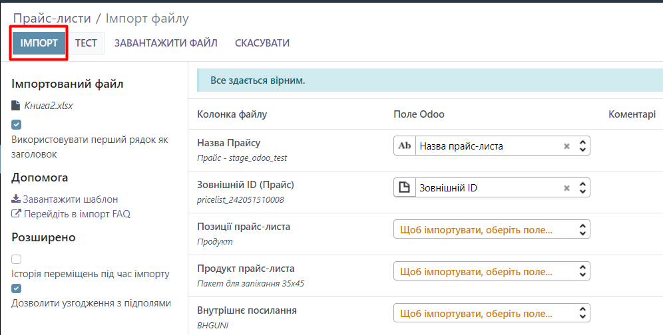Expand the Назва прайс-листа dropdown arrows

[582, 146]
